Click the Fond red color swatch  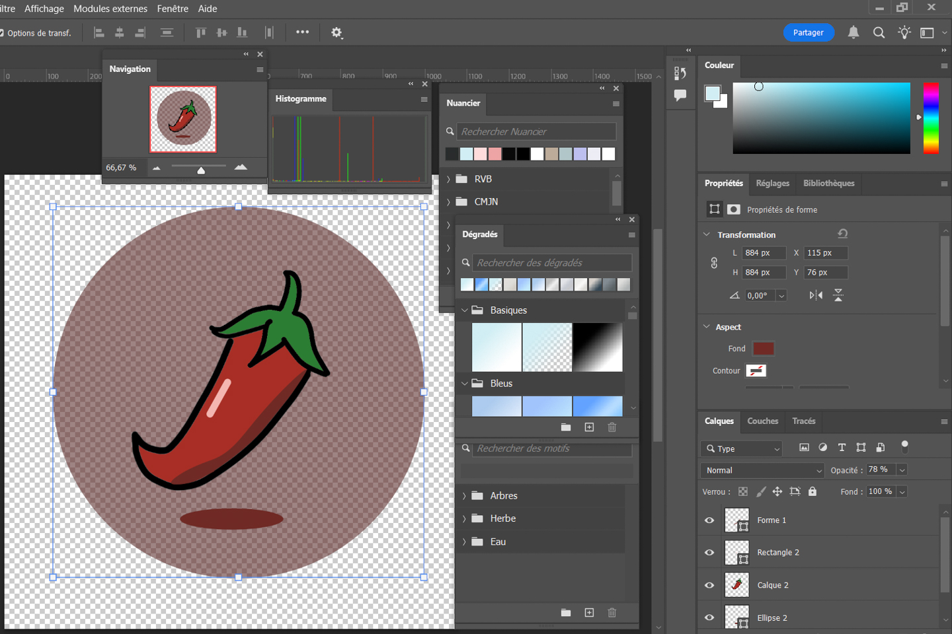[763, 349]
